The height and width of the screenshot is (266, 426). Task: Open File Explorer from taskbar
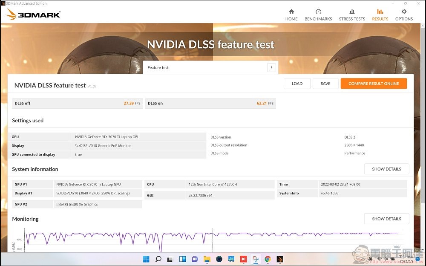pos(207,259)
